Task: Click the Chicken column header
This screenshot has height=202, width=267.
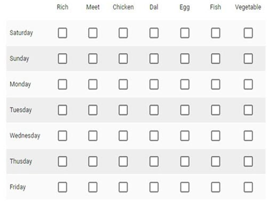Action: 123,7
